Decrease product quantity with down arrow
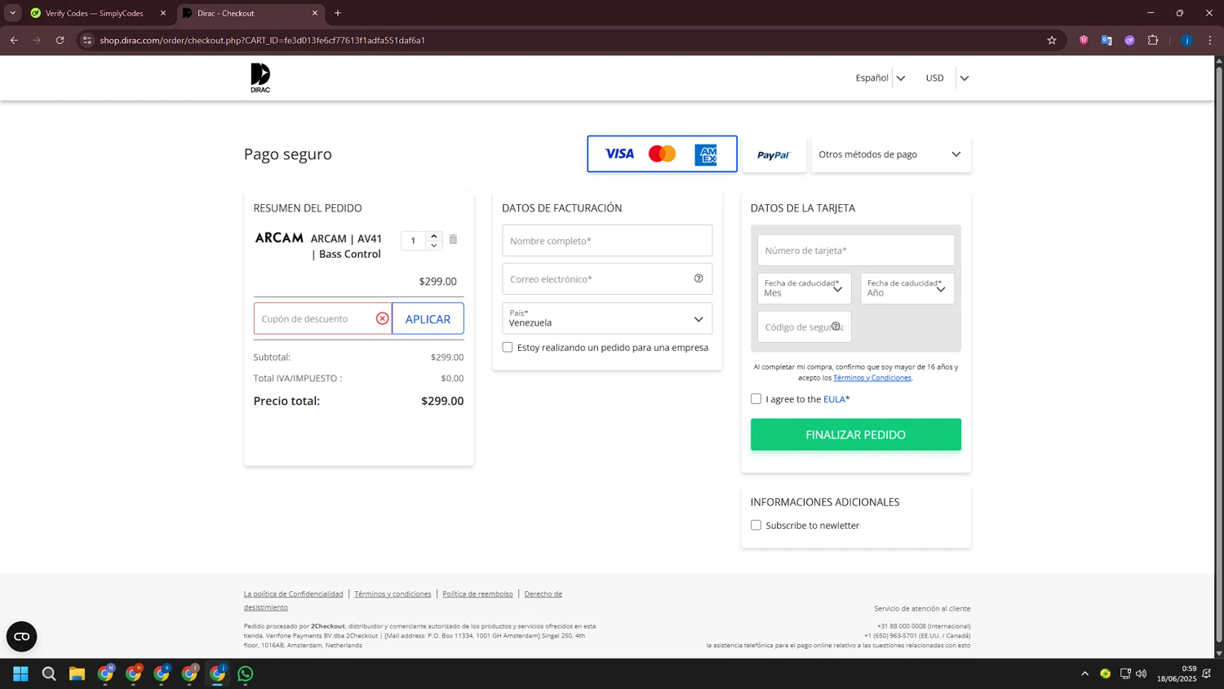Viewport: 1224px width, 689px height. point(434,245)
